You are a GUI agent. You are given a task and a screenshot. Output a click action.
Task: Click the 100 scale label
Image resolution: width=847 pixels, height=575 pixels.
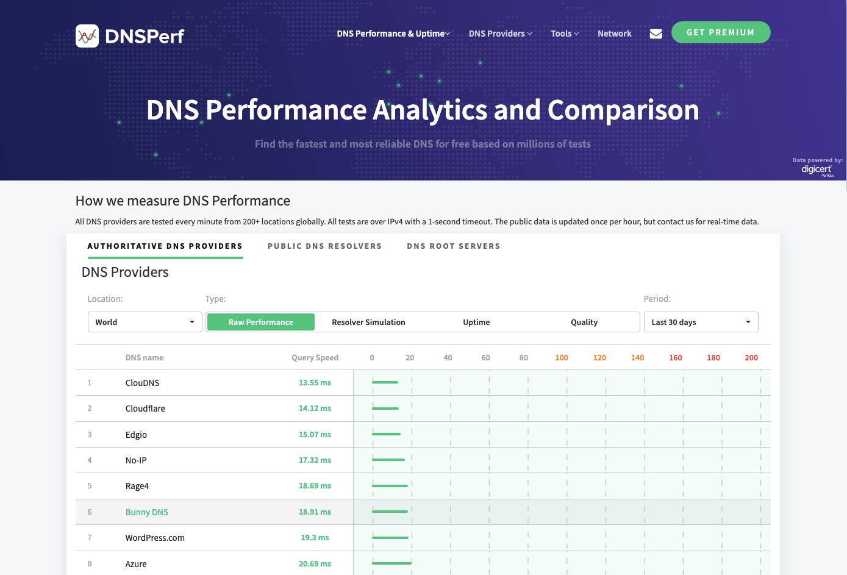click(562, 358)
